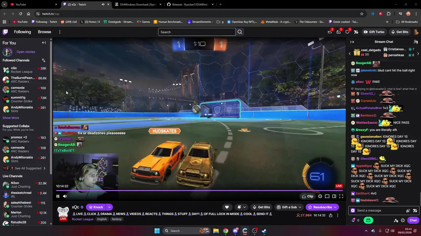
Task: Mute the stream player volume
Action: 65,196
